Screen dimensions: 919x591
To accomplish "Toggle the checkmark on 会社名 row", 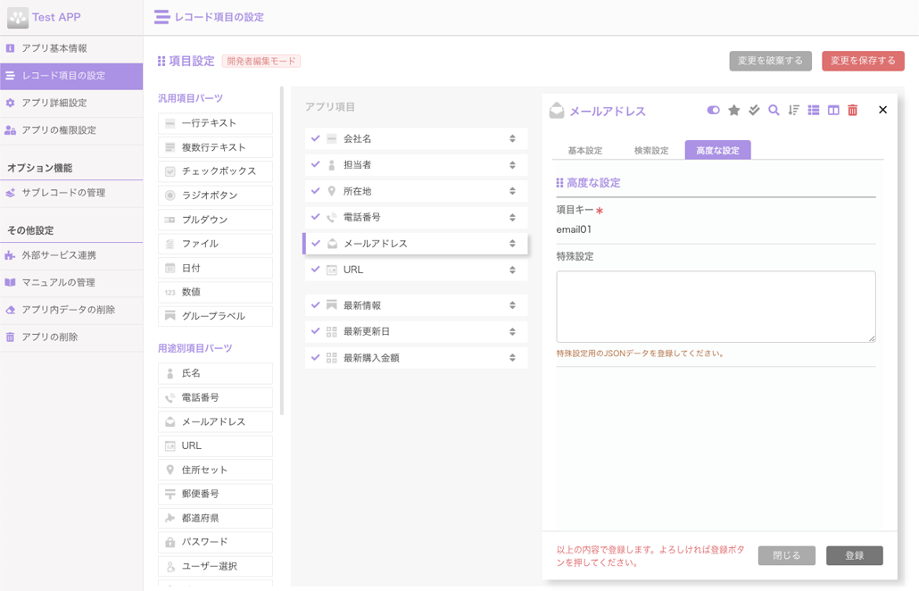I will pyautogui.click(x=315, y=138).
